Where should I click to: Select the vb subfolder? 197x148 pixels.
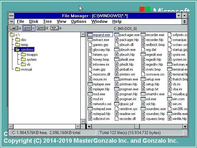pos(26,64)
